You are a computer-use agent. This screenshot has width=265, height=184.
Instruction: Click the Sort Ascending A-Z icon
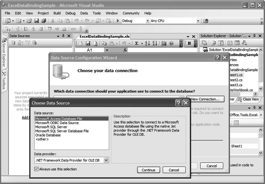tap(147, 43)
